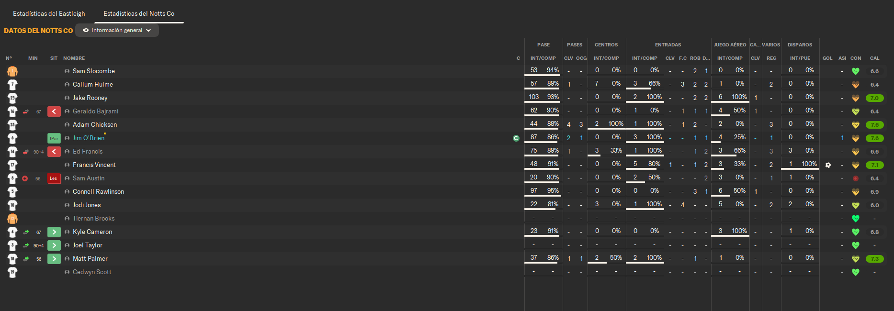
Task: Click Jodi Jones's 6.0 rating
Action: (875, 205)
